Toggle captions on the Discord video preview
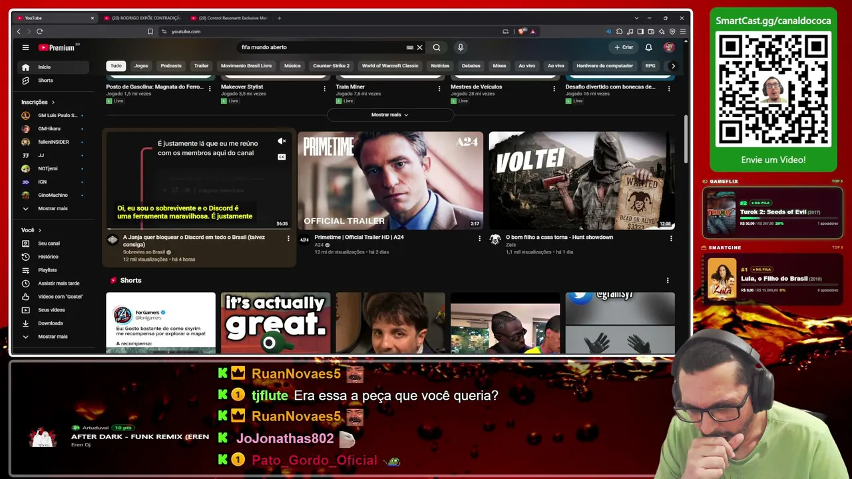The width and height of the screenshot is (852, 479). point(282,157)
